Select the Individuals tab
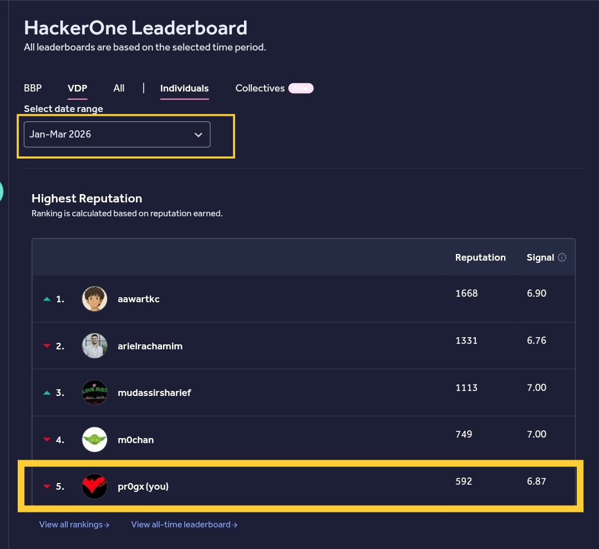 pos(185,88)
